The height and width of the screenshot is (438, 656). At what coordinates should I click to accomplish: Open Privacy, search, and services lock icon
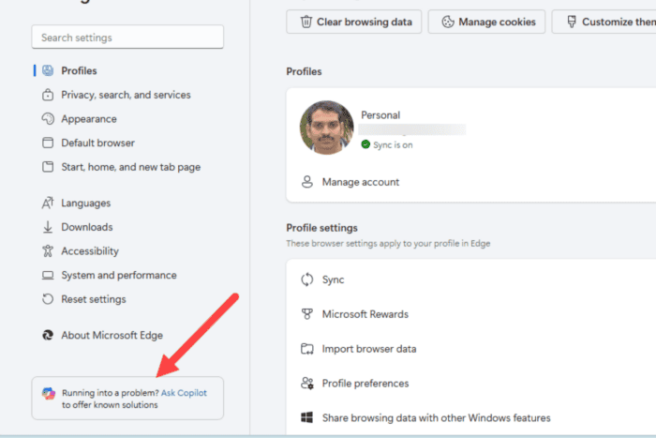(x=48, y=95)
